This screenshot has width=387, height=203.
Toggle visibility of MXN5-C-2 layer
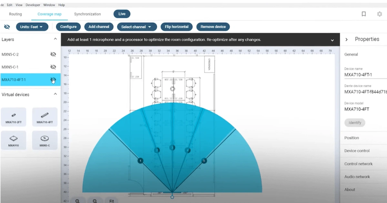(x=53, y=54)
